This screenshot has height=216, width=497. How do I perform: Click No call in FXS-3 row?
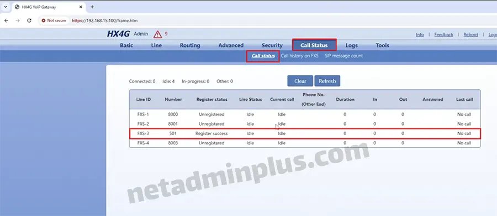464,133
